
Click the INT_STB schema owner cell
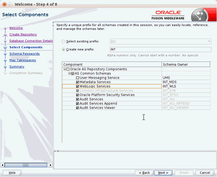186,91
